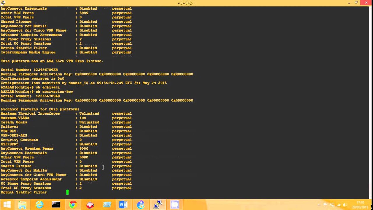
Task: Click 'perpetual' in the GTP/GPRS row
Action: click(x=122, y=144)
